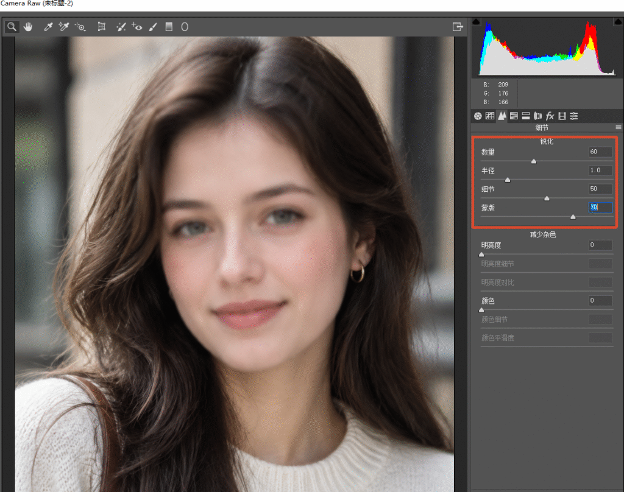Viewport: 624px width, 492px height.
Task: Click the 蒙版 slider handle
Action: click(573, 217)
